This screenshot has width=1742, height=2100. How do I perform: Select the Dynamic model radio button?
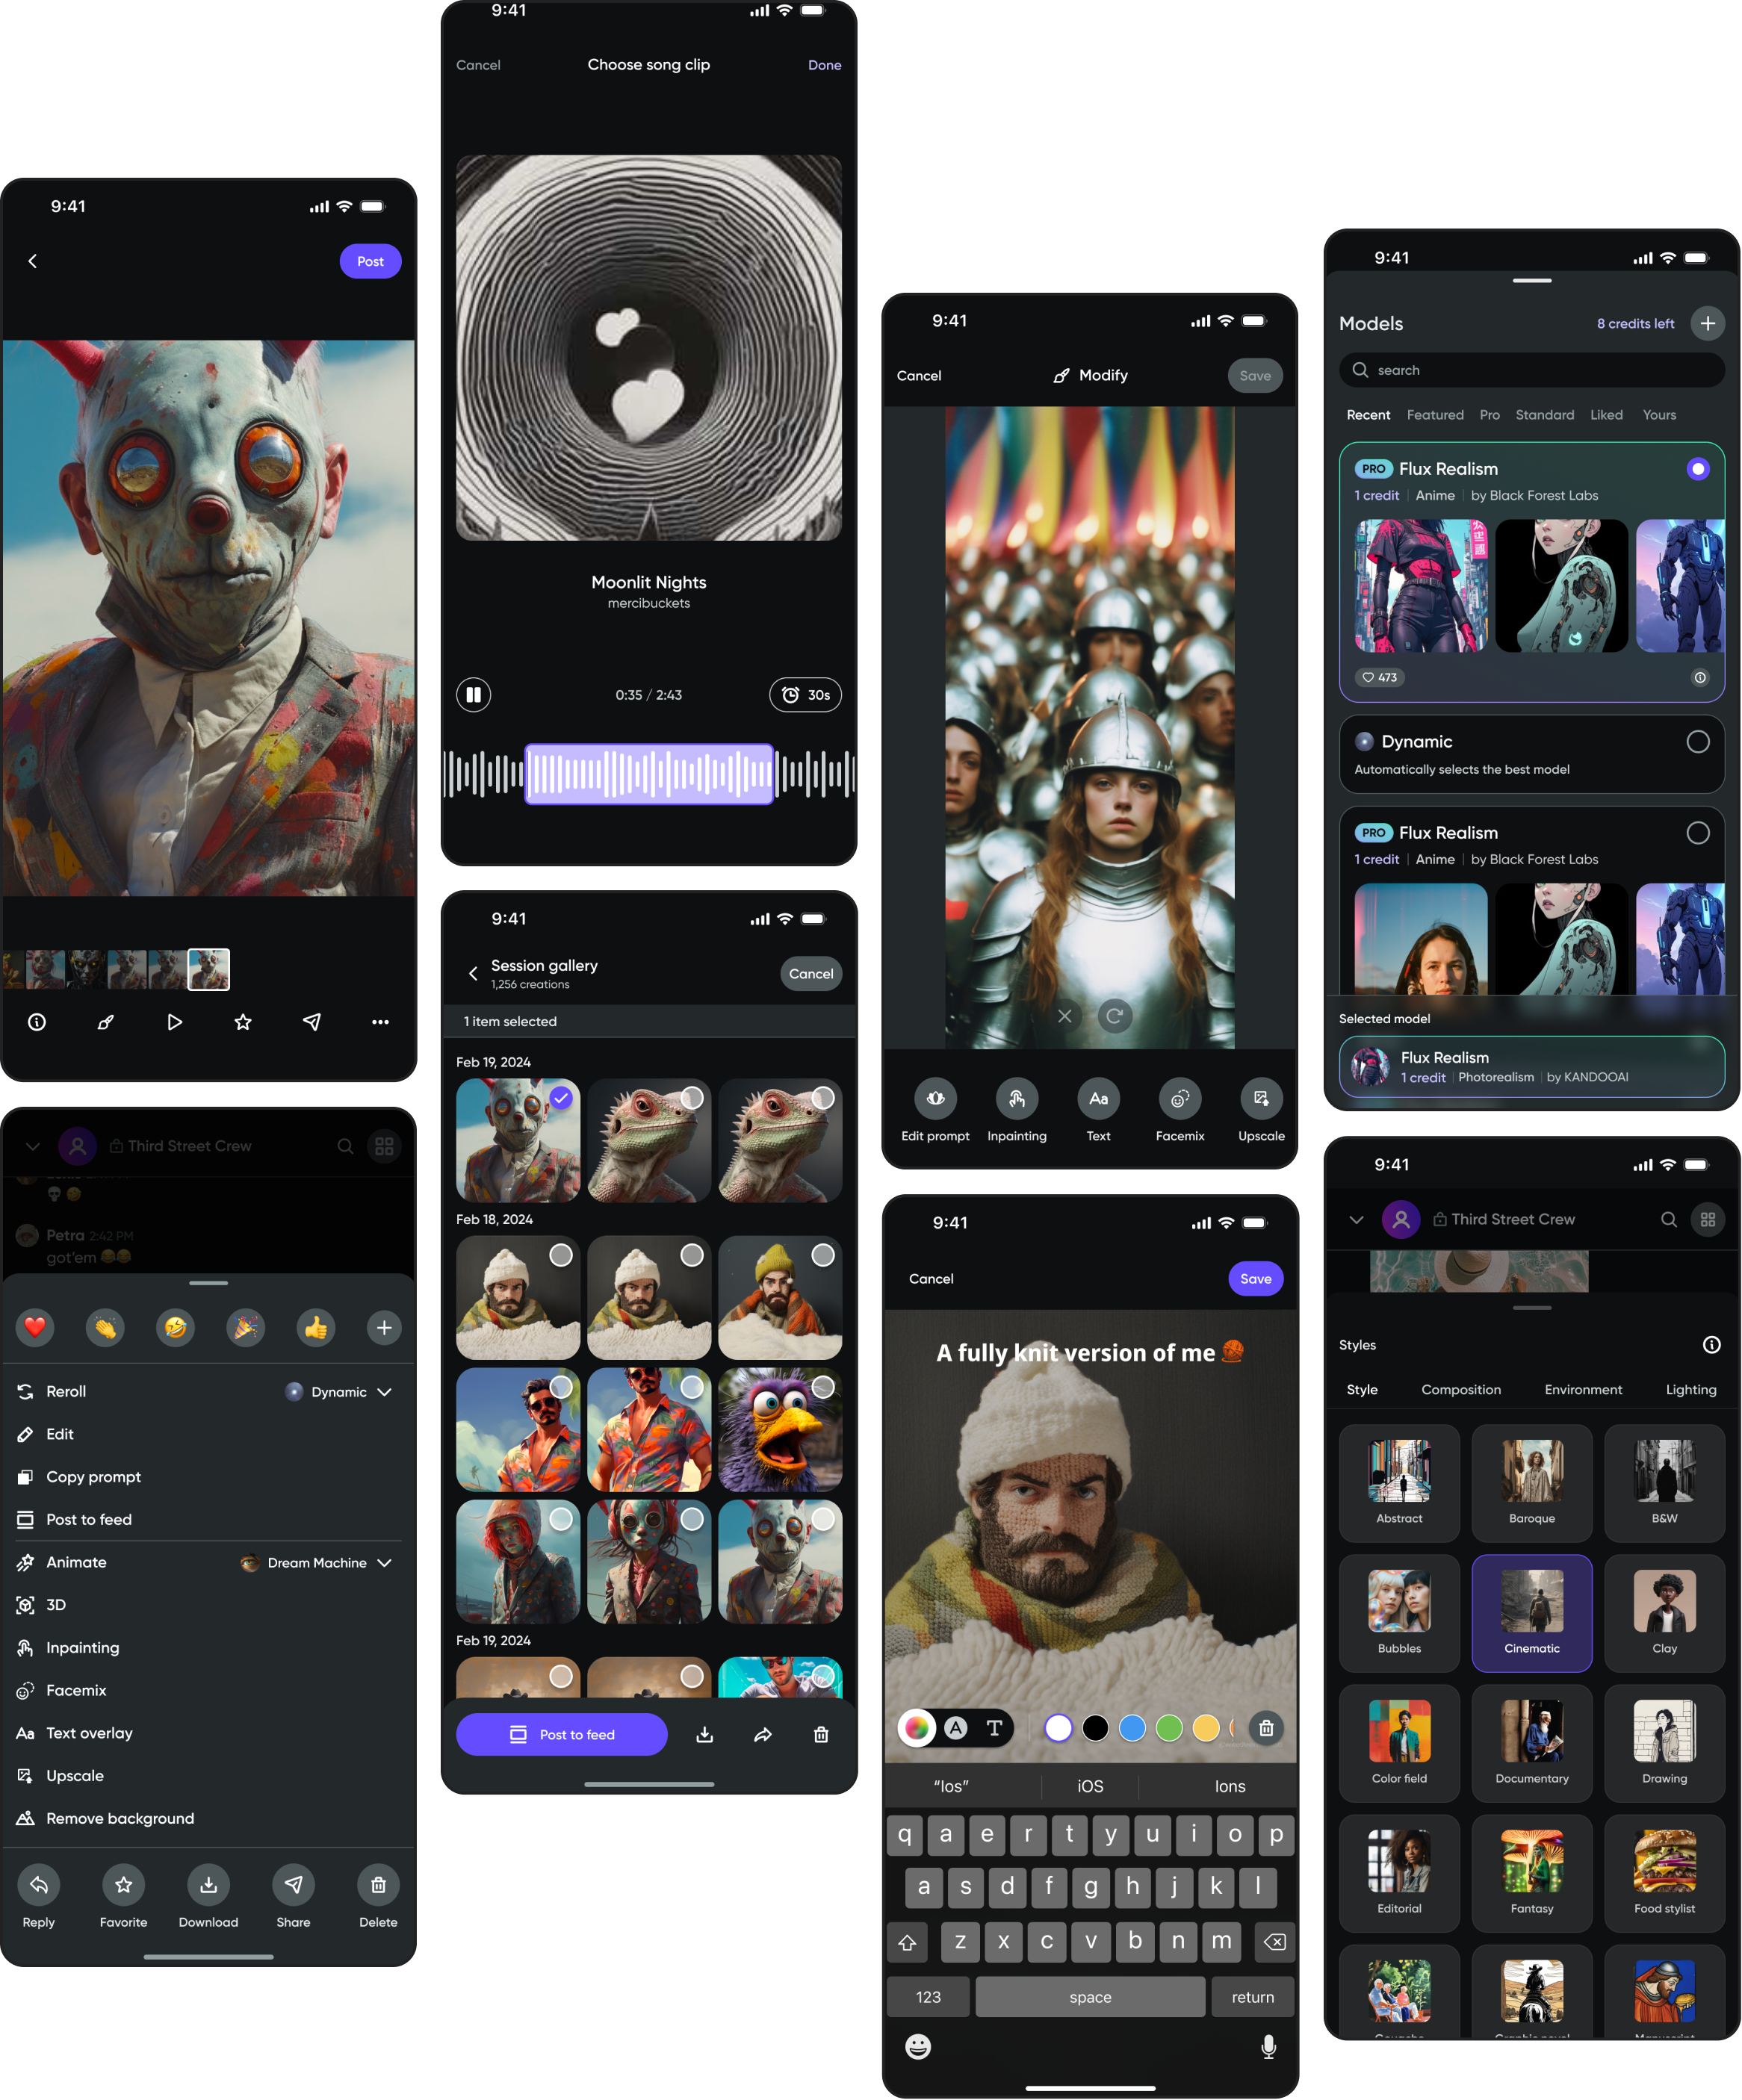(1697, 741)
